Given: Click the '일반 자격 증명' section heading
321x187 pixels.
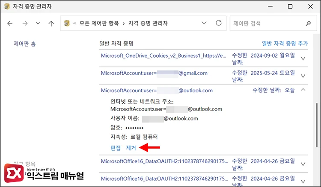Looking at the screenshot, I should click(116, 44).
